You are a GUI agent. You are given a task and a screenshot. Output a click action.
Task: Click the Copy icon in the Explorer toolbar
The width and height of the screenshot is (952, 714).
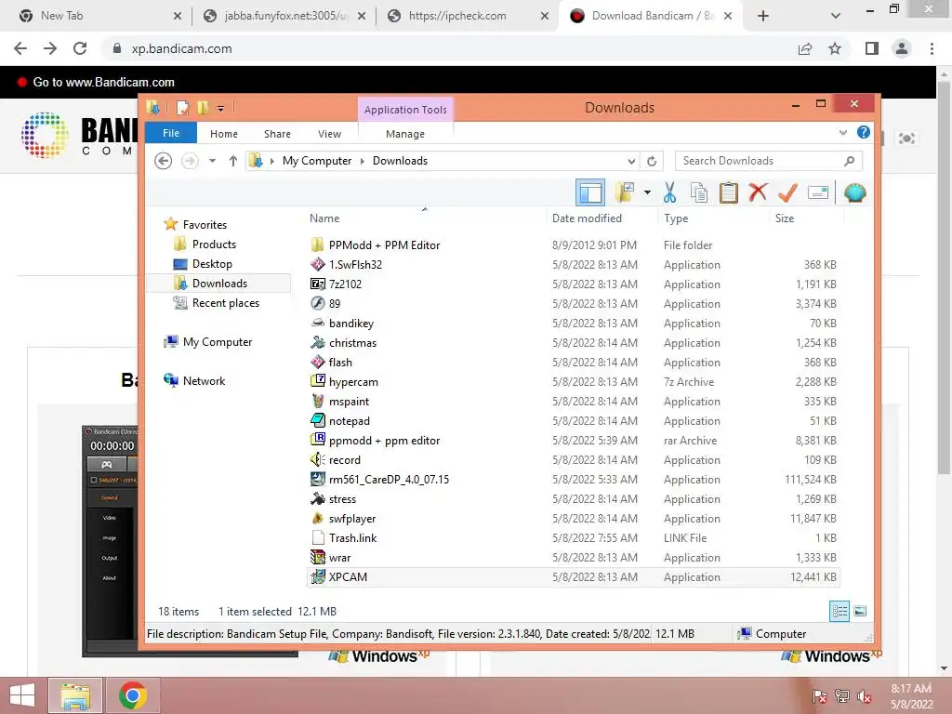[699, 193]
